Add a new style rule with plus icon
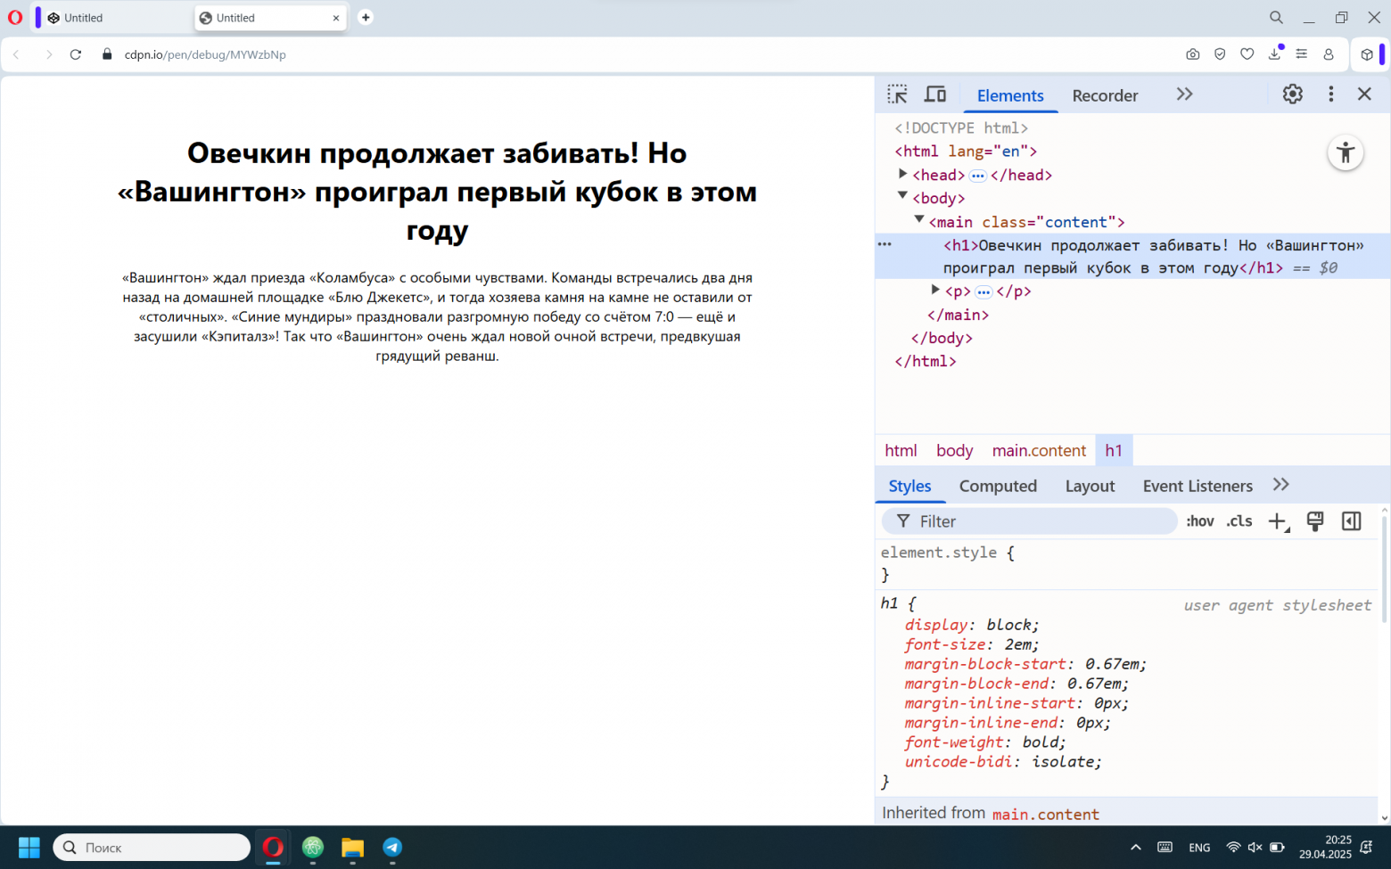Image resolution: width=1391 pixels, height=869 pixels. (x=1277, y=521)
